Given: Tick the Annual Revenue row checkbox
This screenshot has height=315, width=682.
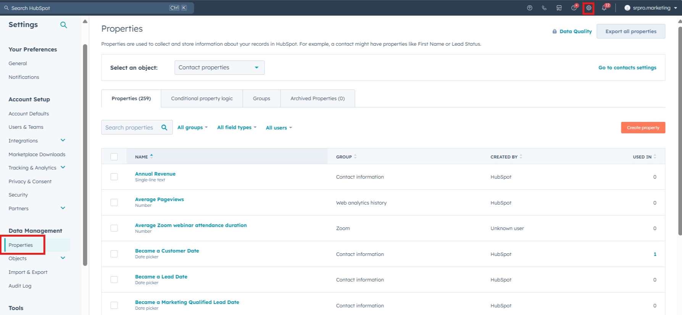Looking at the screenshot, I should (x=114, y=177).
